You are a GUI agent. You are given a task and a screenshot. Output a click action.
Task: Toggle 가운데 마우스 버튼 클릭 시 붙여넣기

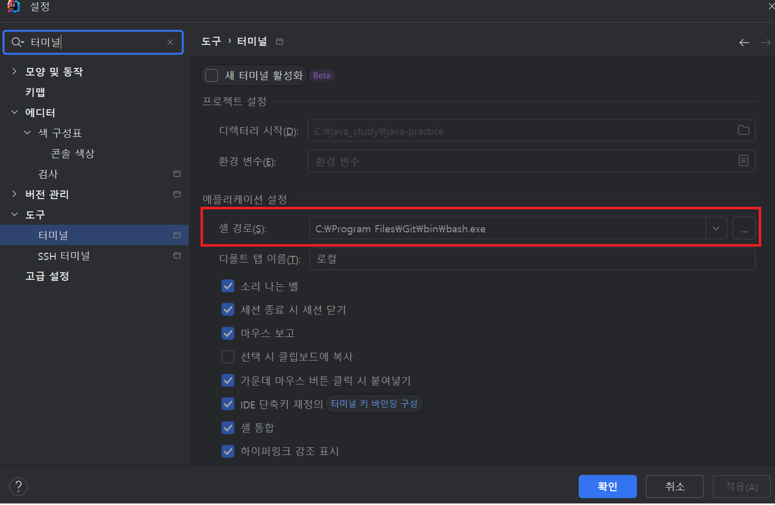[x=228, y=380]
